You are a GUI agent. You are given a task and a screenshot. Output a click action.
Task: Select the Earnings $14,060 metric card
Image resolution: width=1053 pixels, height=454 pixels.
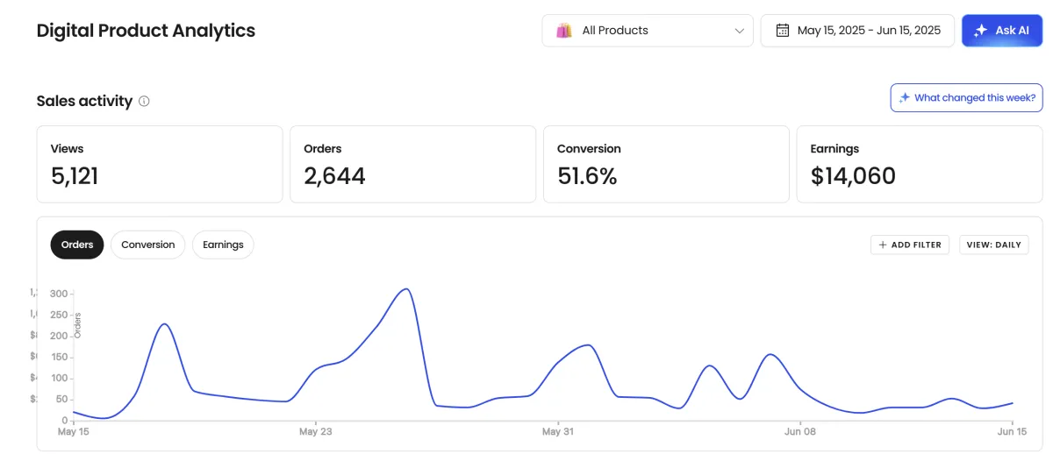(x=919, y=164)
